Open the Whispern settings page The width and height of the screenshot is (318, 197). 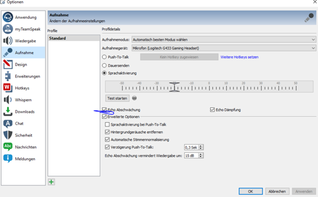[x=23, y=100]
